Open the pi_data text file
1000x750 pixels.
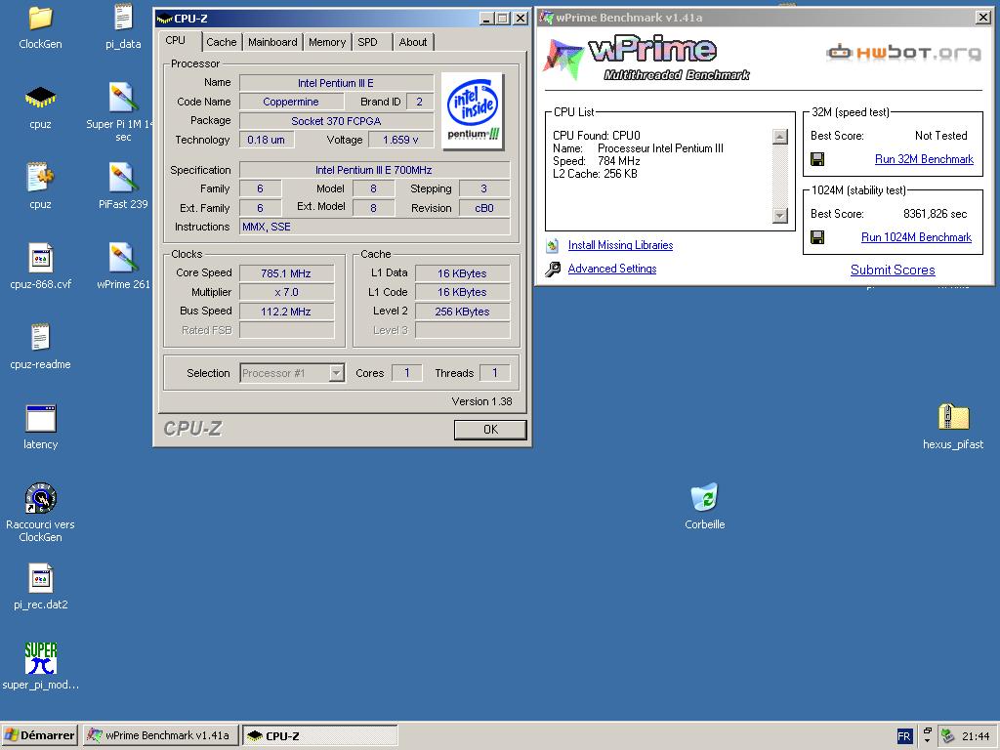click(x=123, y=18)
